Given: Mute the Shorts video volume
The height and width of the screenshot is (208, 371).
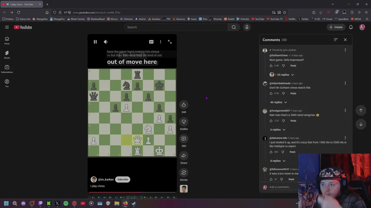Looking at the screenshot, I should click(106, 42).
